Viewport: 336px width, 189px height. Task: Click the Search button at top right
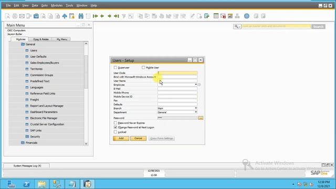coord(318,27)
